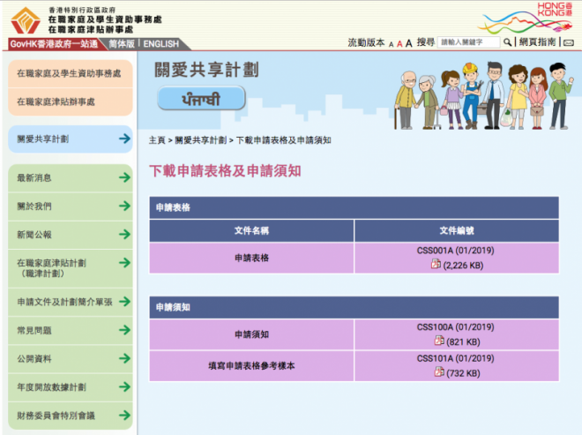Open the 網頁指南 sitemap link
This screenshot has width=582, height=435.
(538, 42)
